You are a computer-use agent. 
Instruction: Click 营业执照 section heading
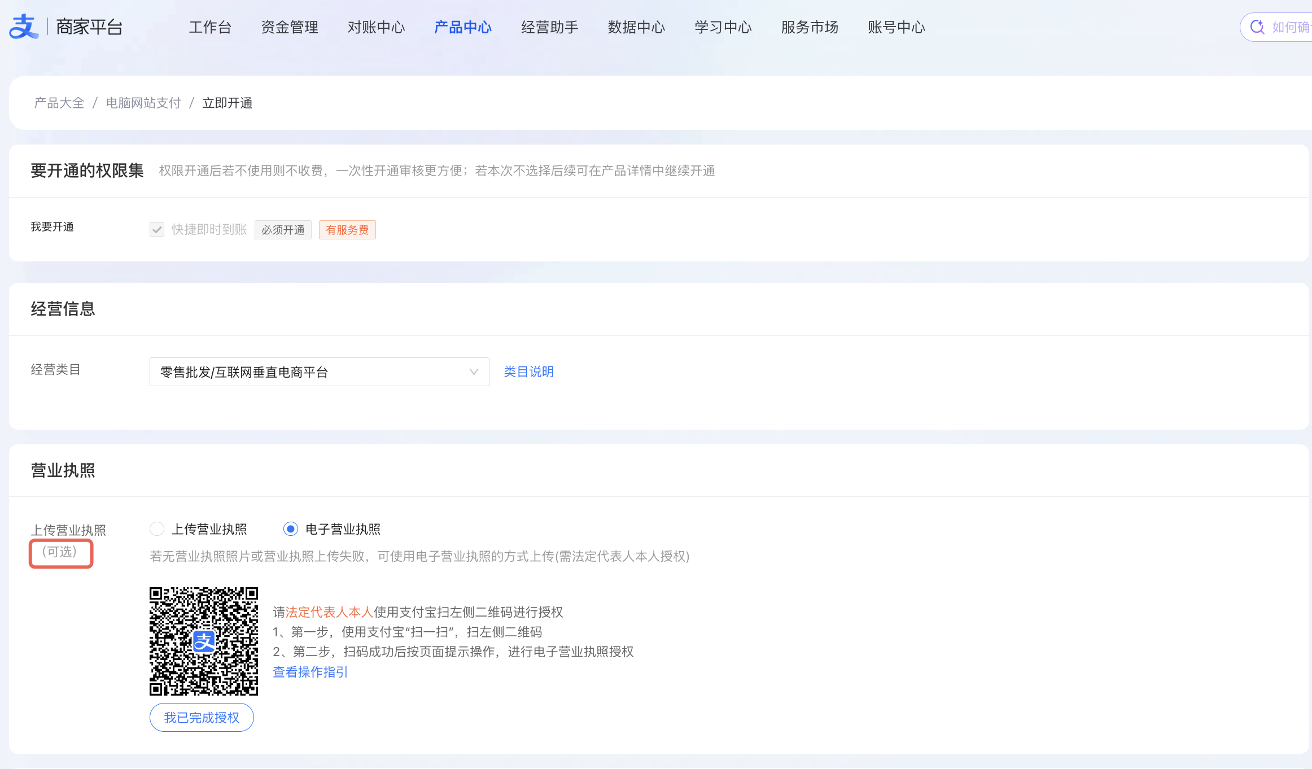pos(63,470)
